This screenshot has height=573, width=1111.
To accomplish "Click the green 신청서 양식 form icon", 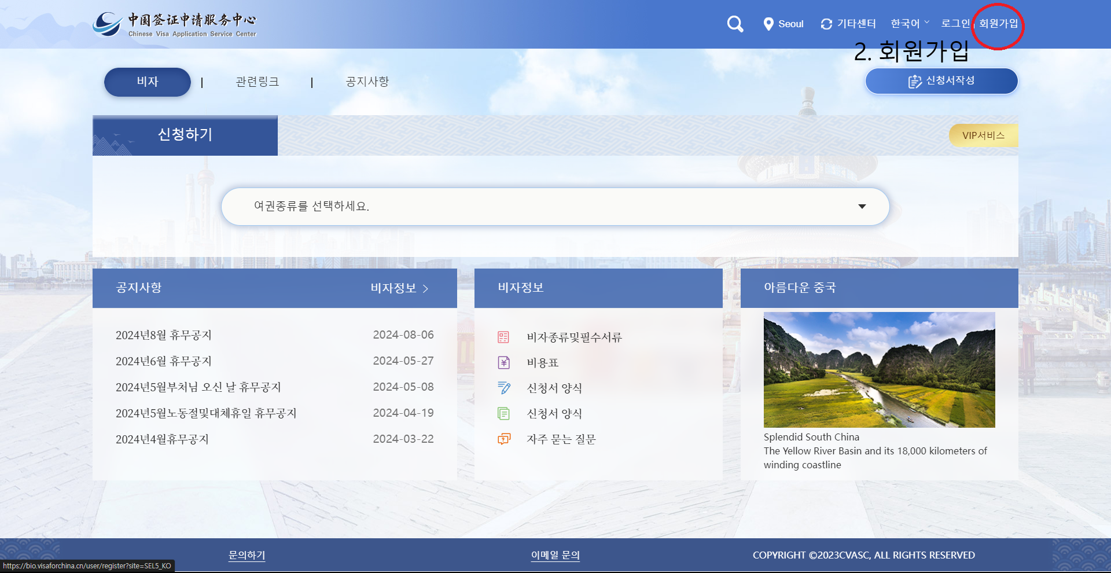I will point(503,413).
